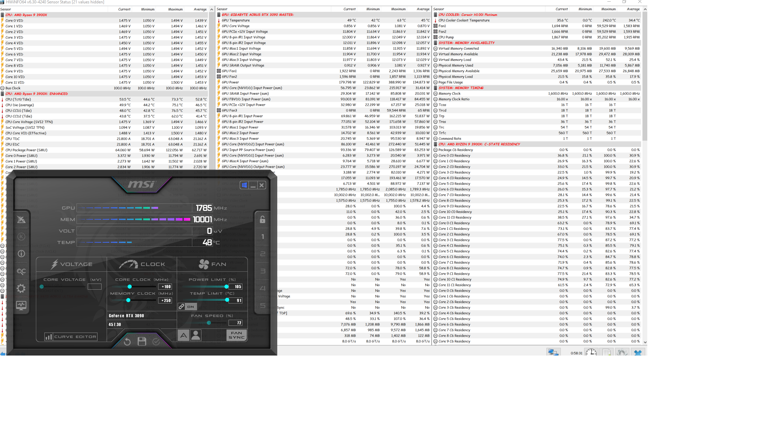Open MSI Afterburner Kombustor stress test

pyautogui.click(x=21, y=236)
